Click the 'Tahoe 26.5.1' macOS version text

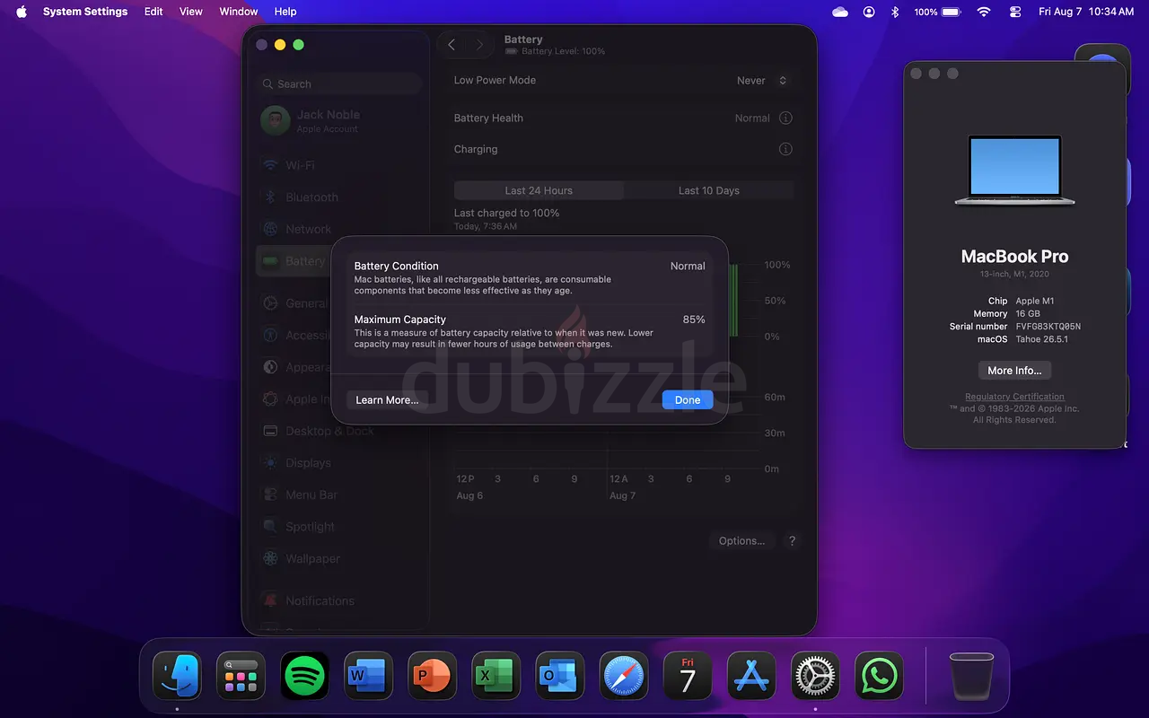pos(1042,339)
